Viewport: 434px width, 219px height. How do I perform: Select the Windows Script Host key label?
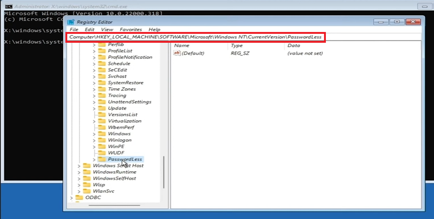(x=118, y=165)
